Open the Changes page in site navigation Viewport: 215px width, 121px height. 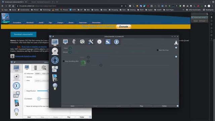60,23
